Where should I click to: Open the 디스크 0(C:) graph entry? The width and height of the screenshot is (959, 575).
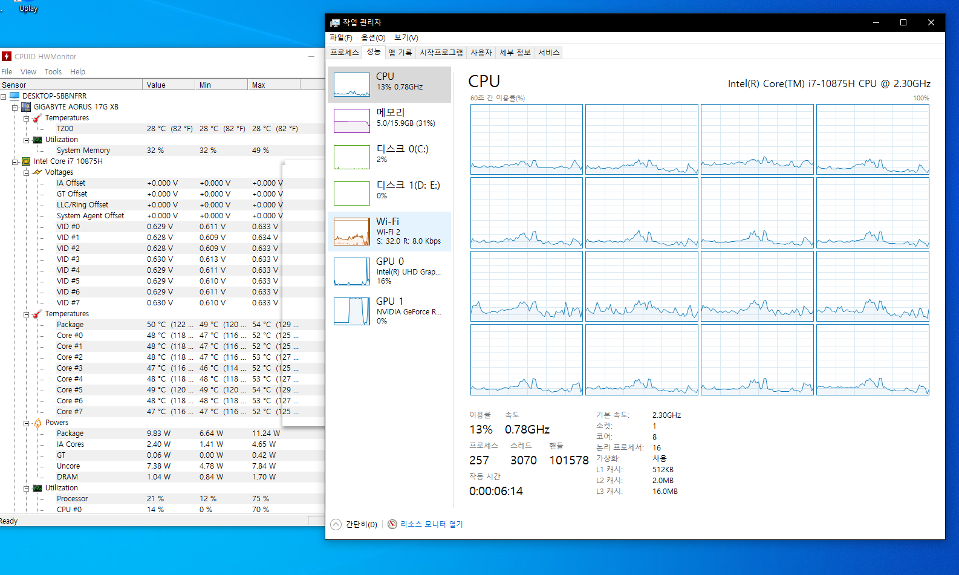coord(389,157)
